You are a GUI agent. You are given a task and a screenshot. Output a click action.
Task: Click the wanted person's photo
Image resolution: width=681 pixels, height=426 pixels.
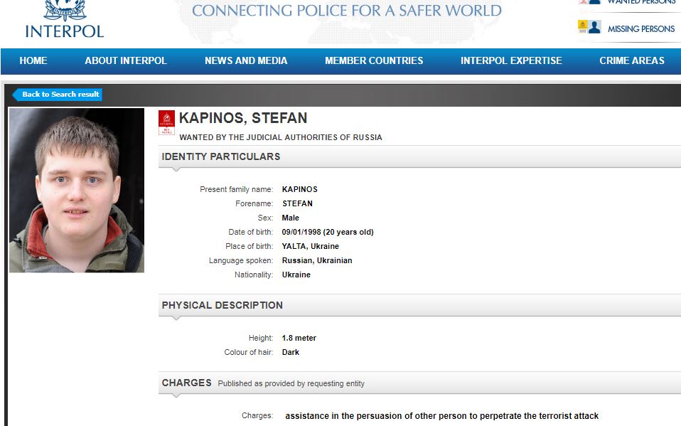point(77,190)
